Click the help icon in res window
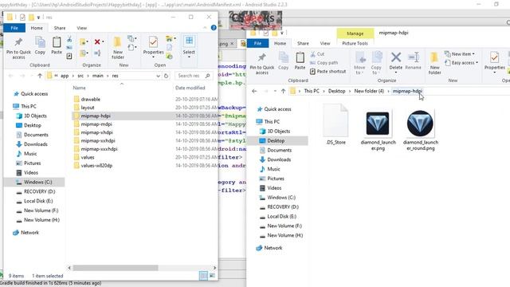 pyautogui.click(x=214, y=28)
